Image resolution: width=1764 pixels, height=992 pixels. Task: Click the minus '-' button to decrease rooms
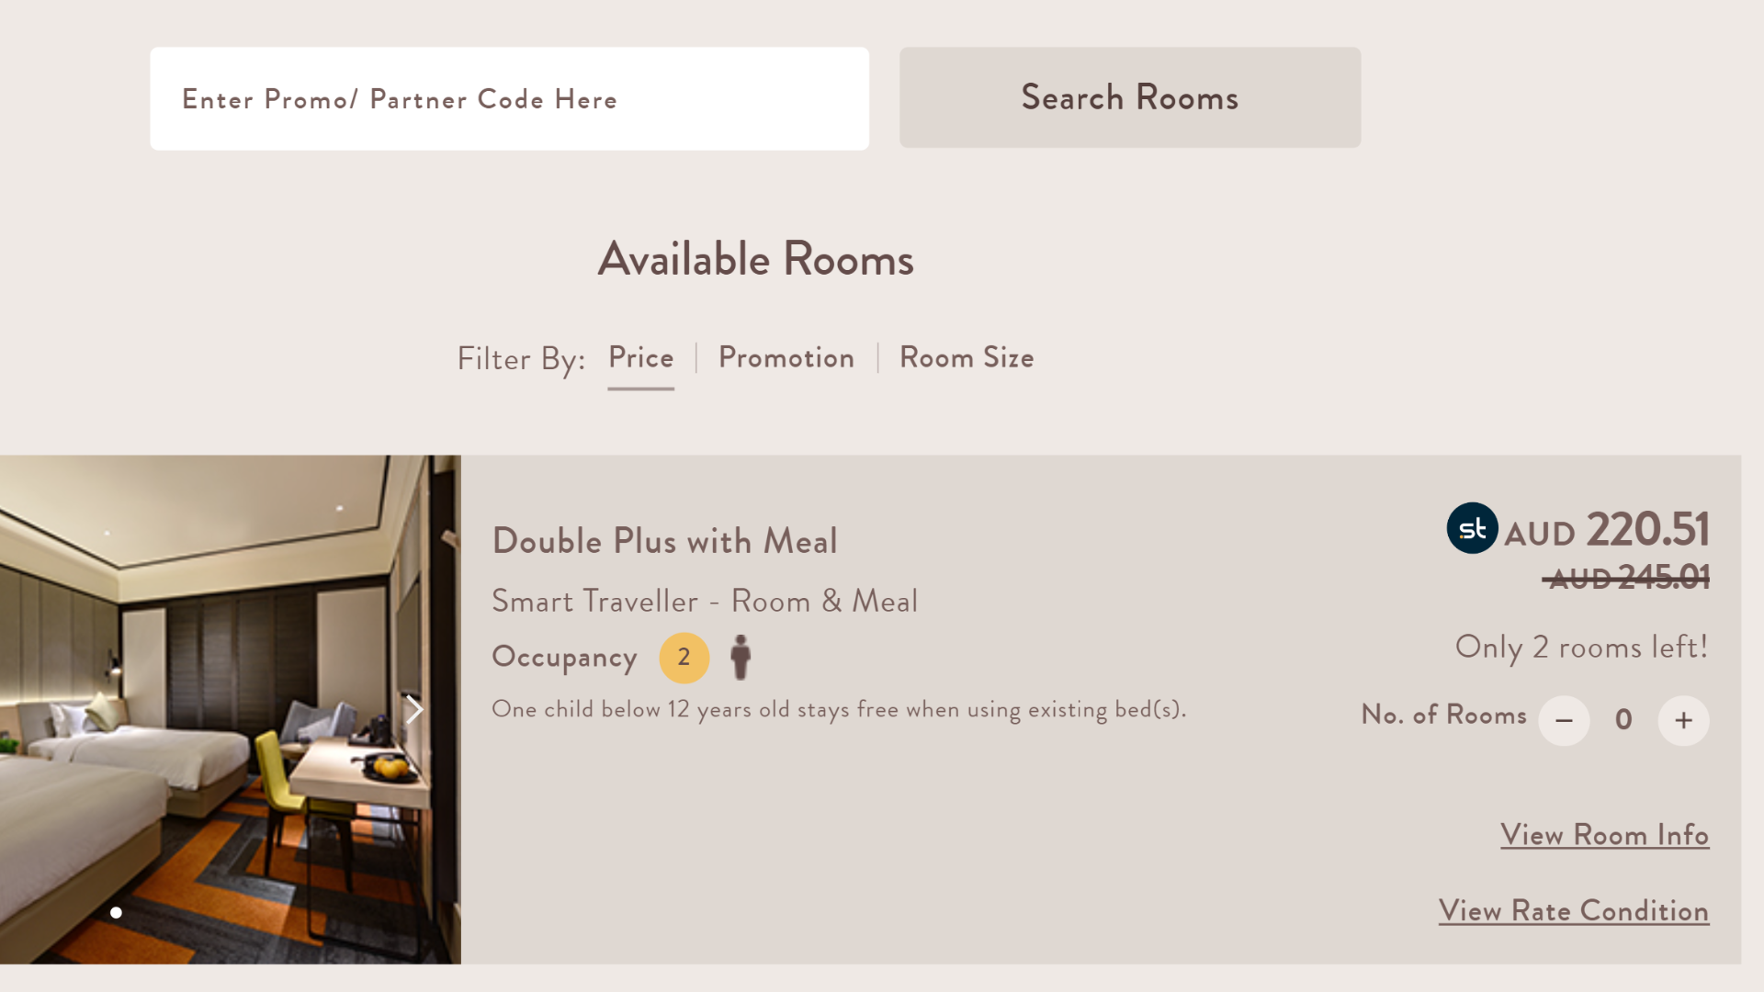point(1564,719)
